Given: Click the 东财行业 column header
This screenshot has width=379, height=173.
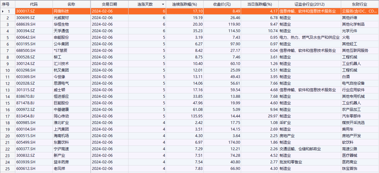Looking at the screenshot, I should click(x=359, y=4).
